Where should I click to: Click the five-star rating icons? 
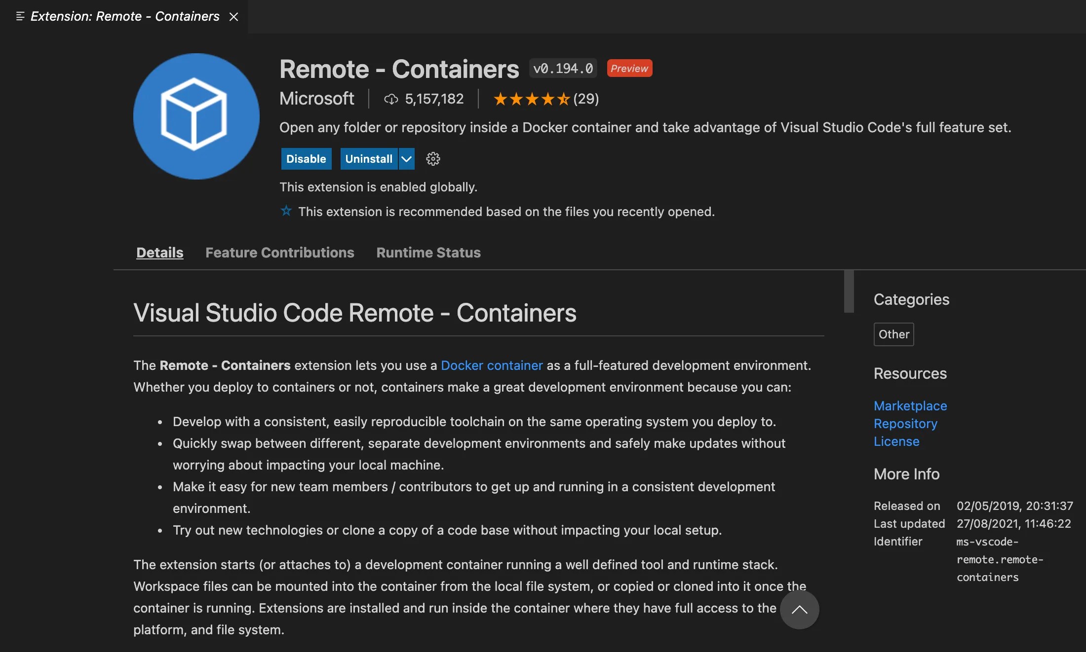point(532,99)
